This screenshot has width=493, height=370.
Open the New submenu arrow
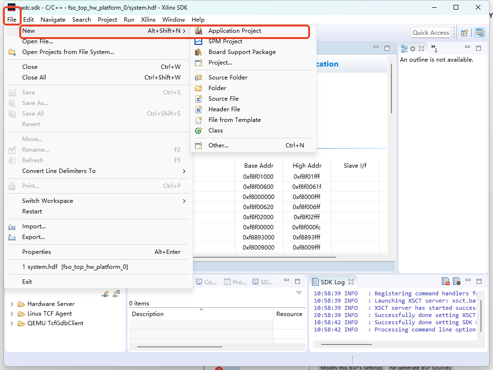tap(184, 31)
